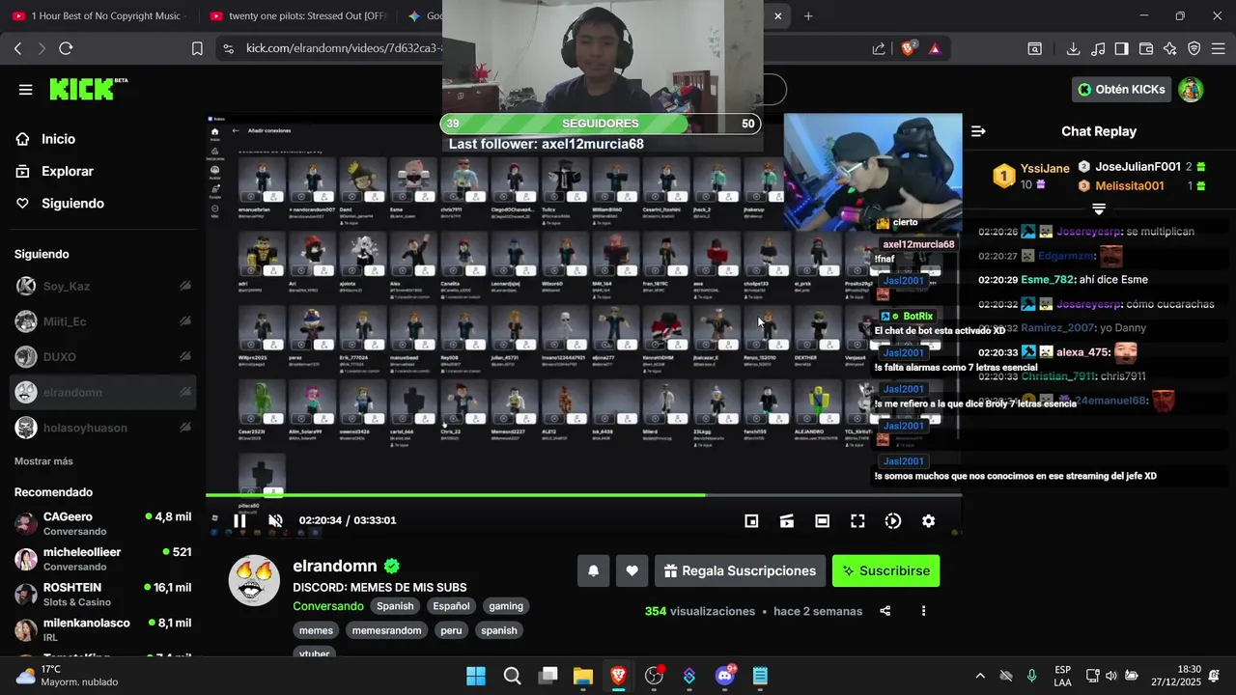Go back in browser history
Screen dimensions: 1236x695
(x=17, y=48)
